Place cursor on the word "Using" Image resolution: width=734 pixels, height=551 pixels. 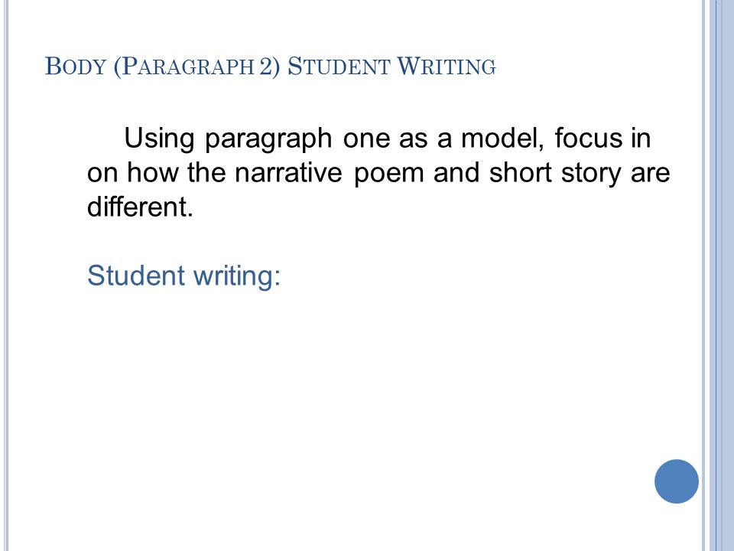(159, 139)
